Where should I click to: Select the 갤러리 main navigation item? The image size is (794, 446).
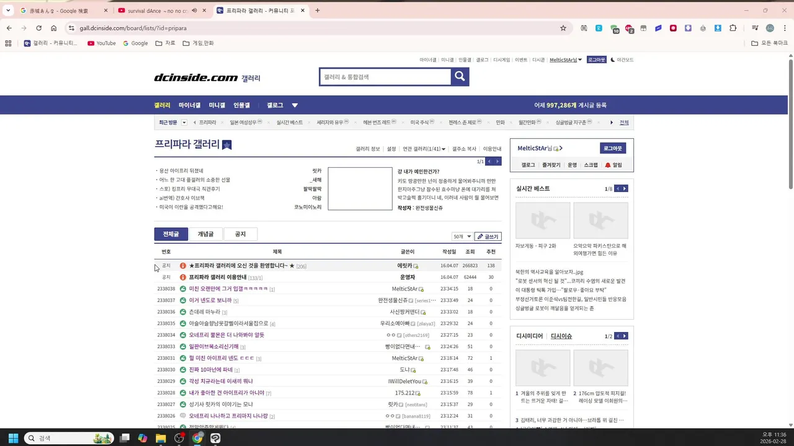[162, 105]
